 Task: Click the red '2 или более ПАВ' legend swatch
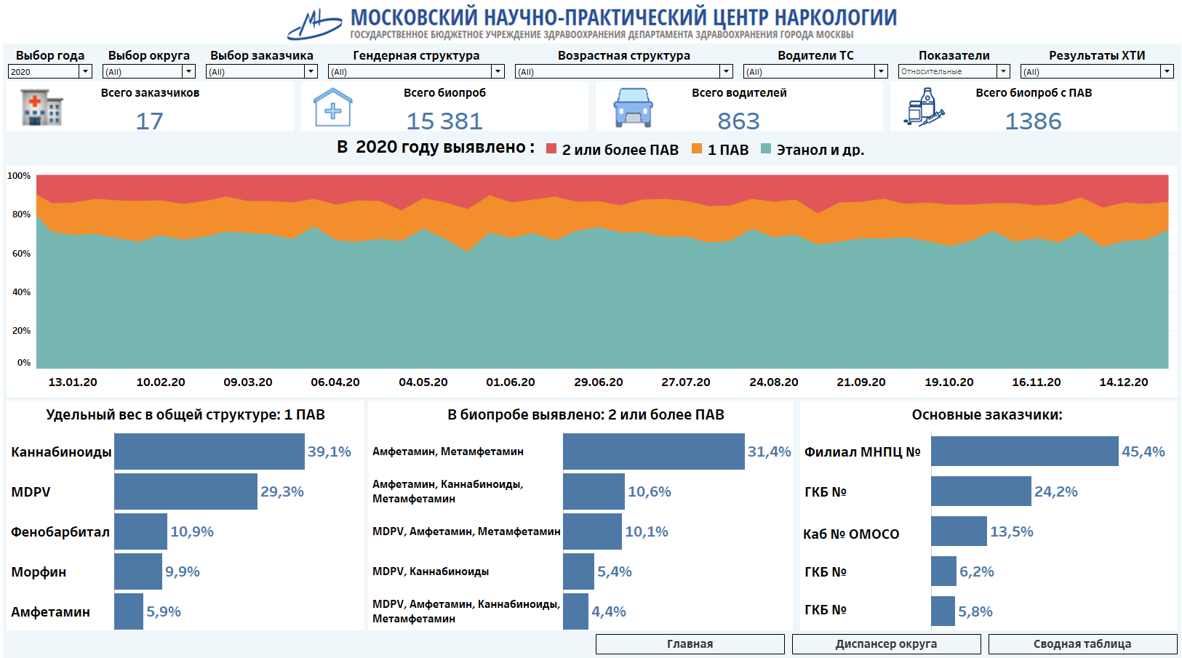551,149
